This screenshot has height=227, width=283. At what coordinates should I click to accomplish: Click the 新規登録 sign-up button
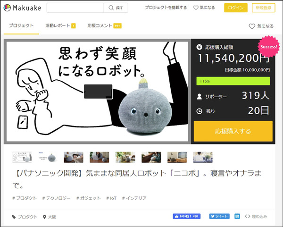(264, 8)
